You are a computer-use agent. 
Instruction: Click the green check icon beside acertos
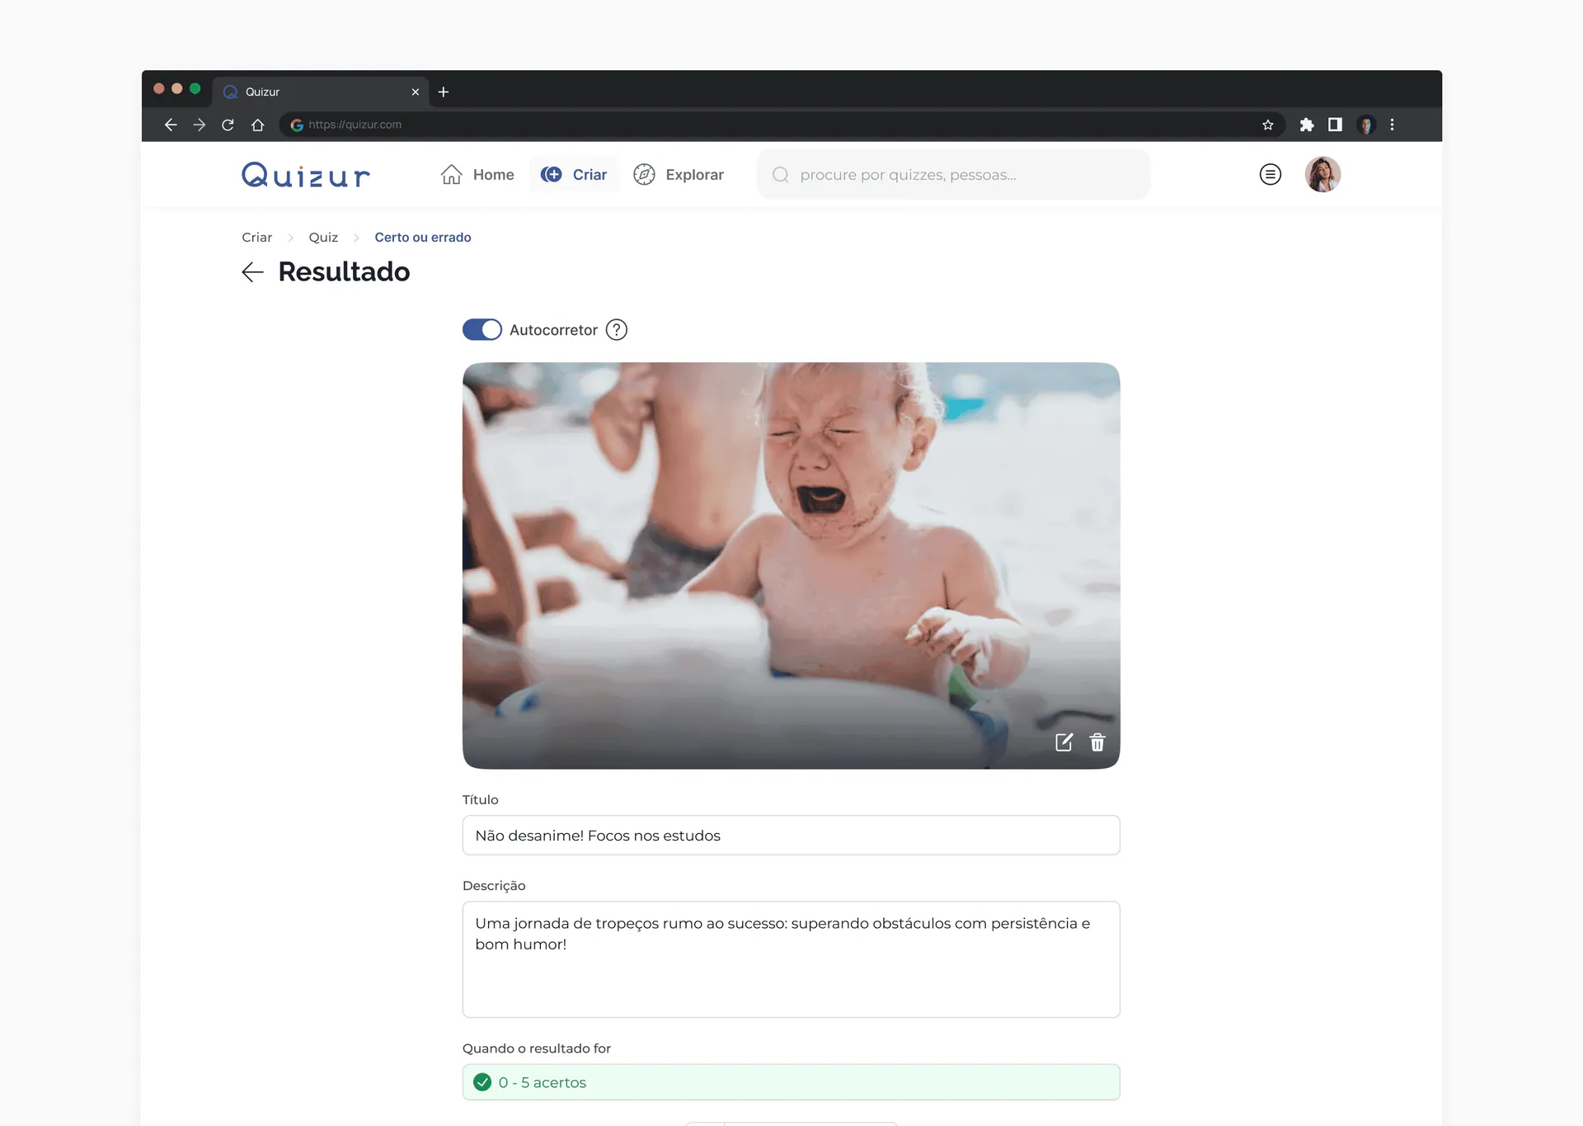point(482,1082)
